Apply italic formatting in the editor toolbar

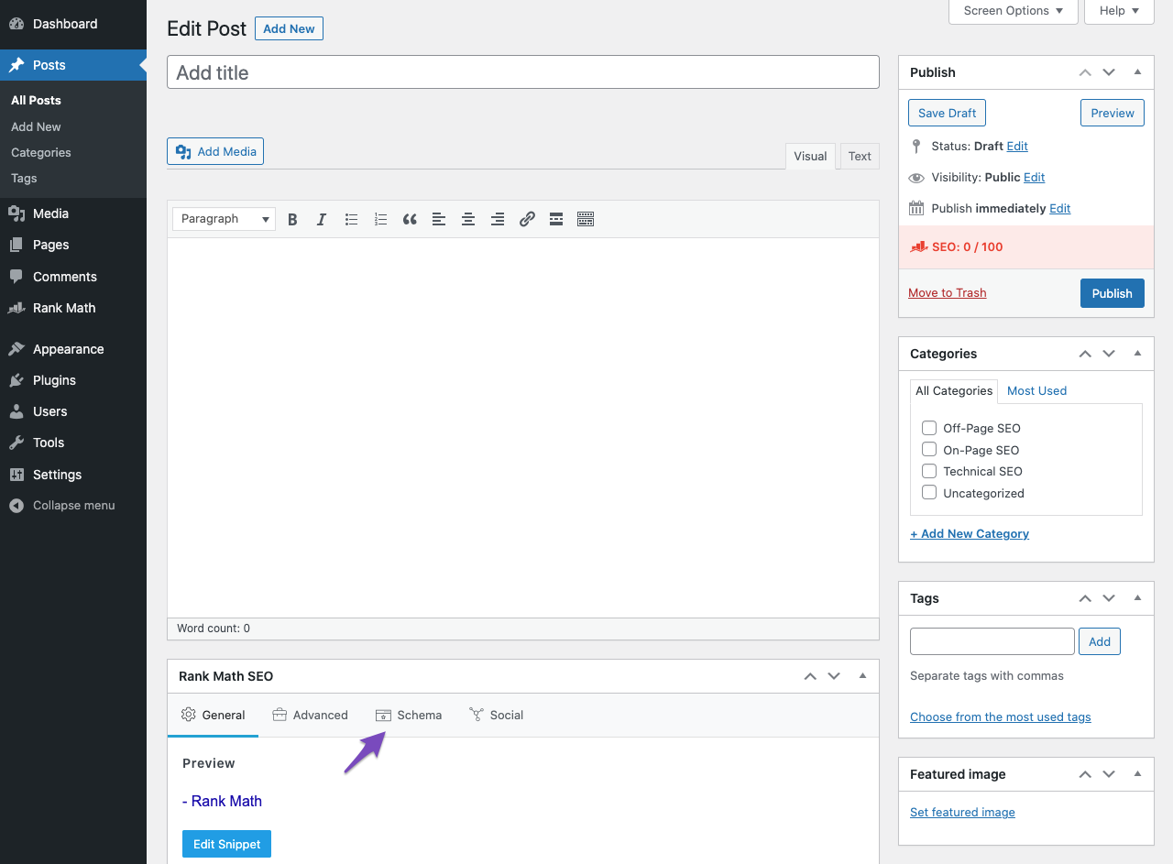322,219
